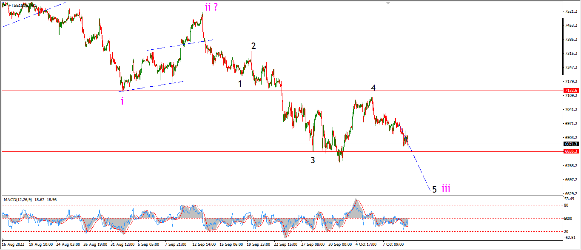Click the current price tag 6871.3
The image size is (581, 250).
570,144
